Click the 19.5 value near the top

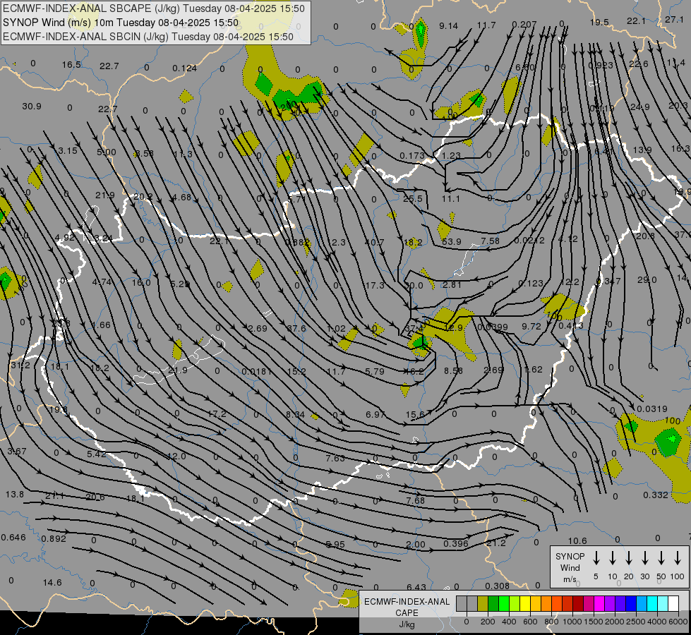click(x=599, y=23)
